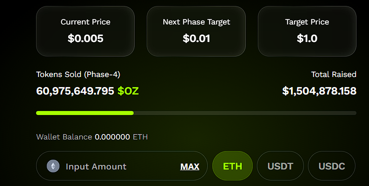Click the Current Price card title
Image resolution: width=369 pixels, height=186 pixels.
(86, 22)
